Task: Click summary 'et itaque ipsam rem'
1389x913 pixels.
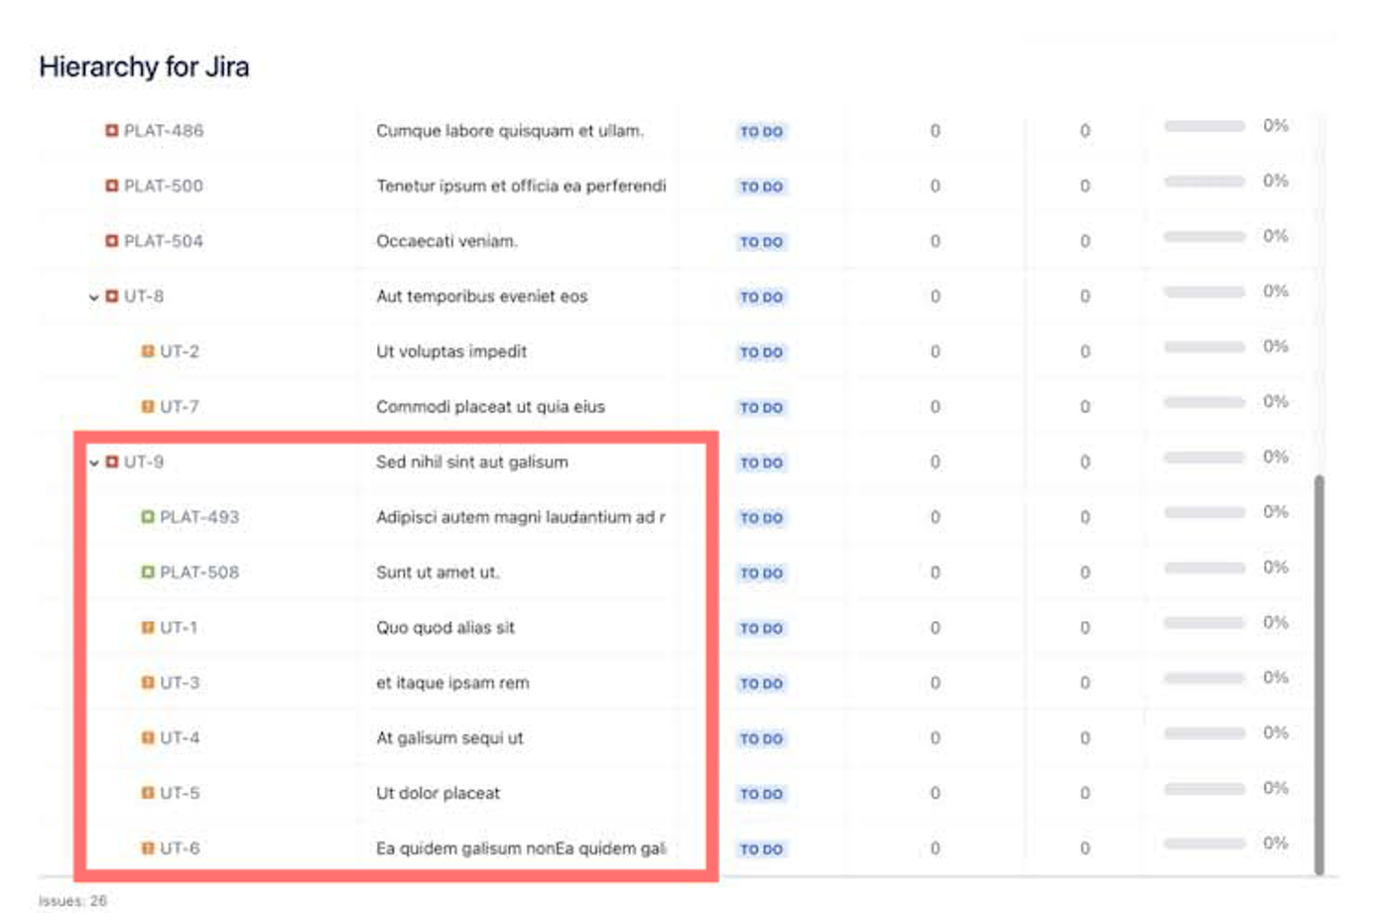Action: [452, 683]
